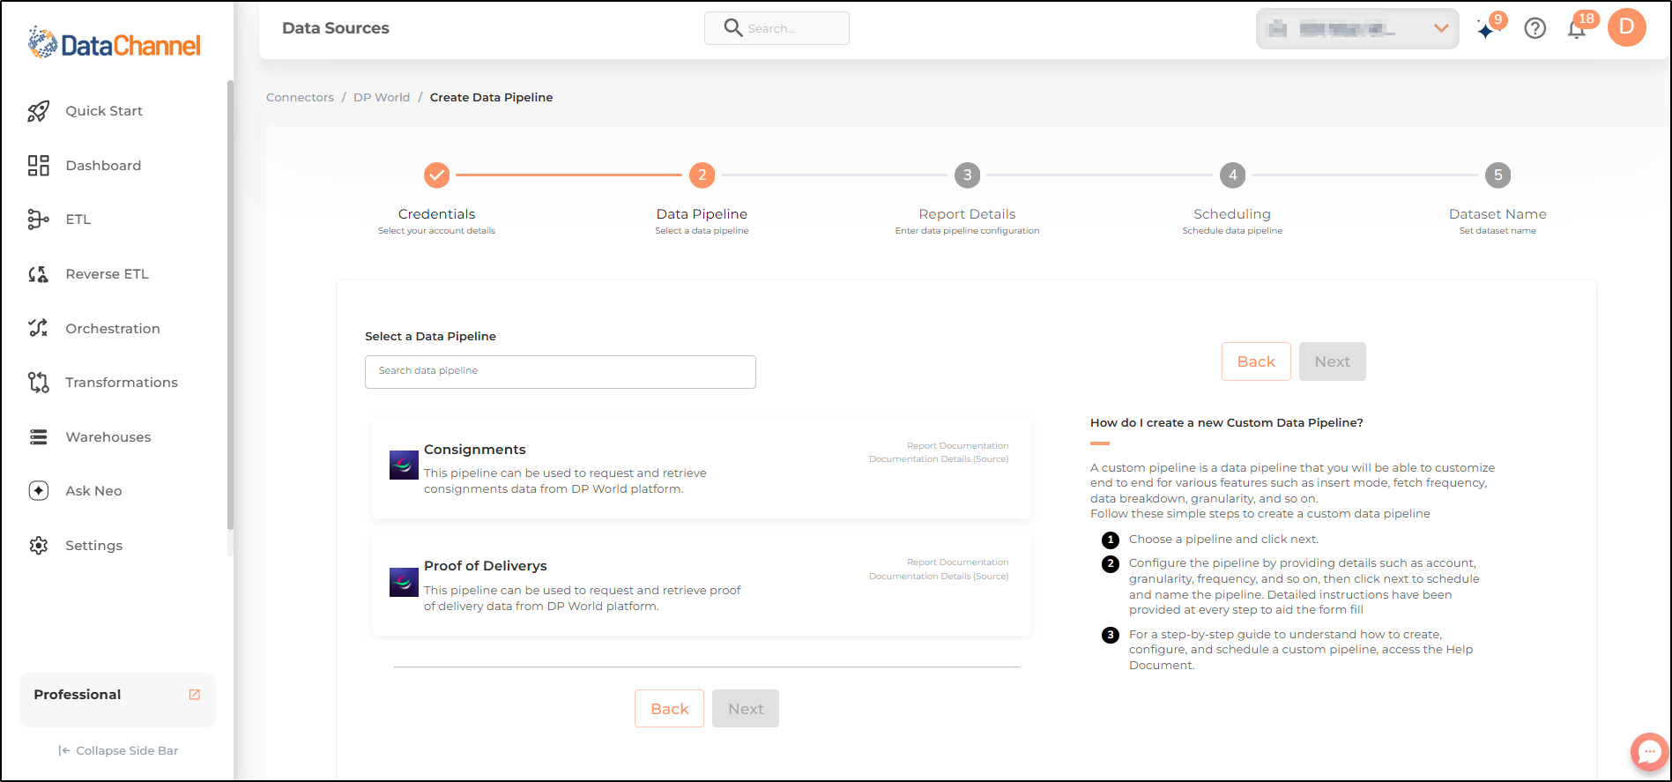Screen dimensions: 1672x782
Task: Open the chat support bubble
Action: pyautogui.click(x=1649, y=752)
